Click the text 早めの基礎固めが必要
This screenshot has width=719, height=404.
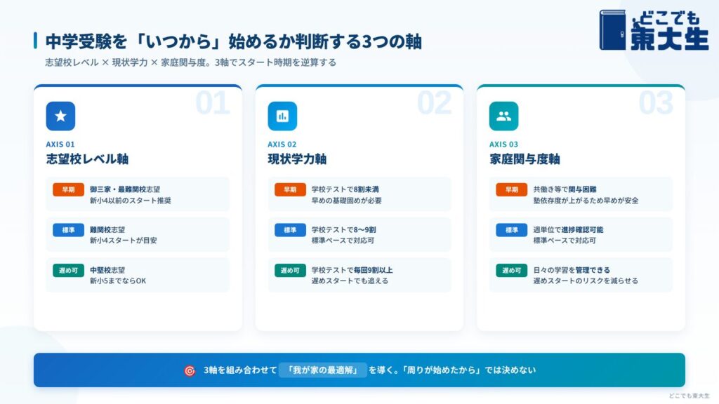(x=347, y=201)
